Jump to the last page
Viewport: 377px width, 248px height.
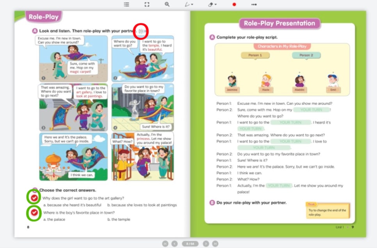(x=215, y=244)
